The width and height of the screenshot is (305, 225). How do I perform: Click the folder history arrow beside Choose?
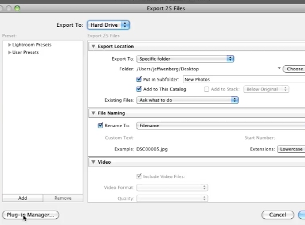click(279, 68)
